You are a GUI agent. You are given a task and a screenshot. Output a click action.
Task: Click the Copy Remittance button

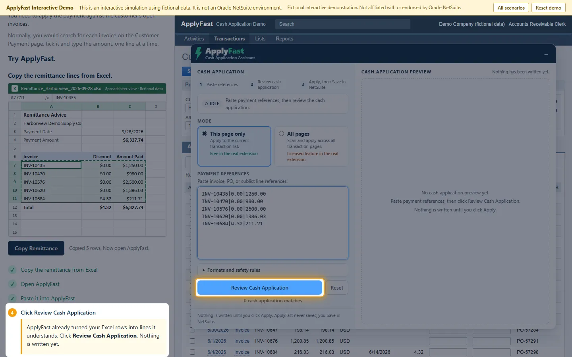point(36,248)
